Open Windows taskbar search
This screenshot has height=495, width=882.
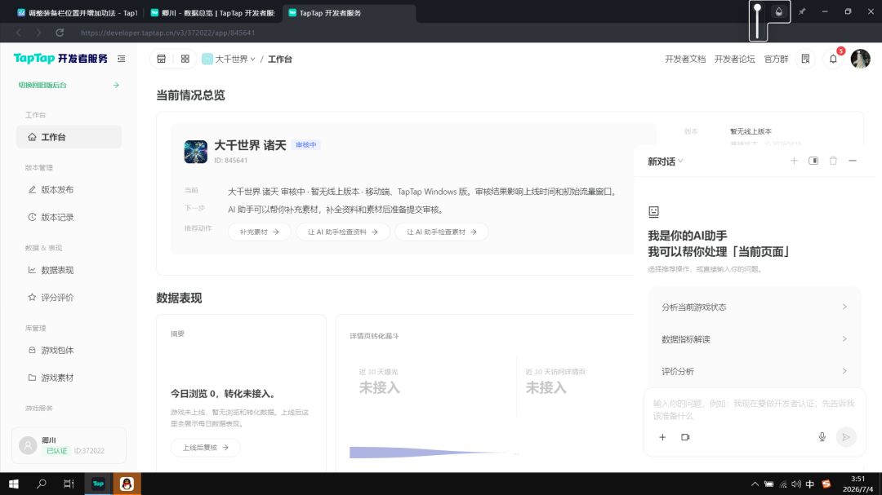[x=41, y=484]
